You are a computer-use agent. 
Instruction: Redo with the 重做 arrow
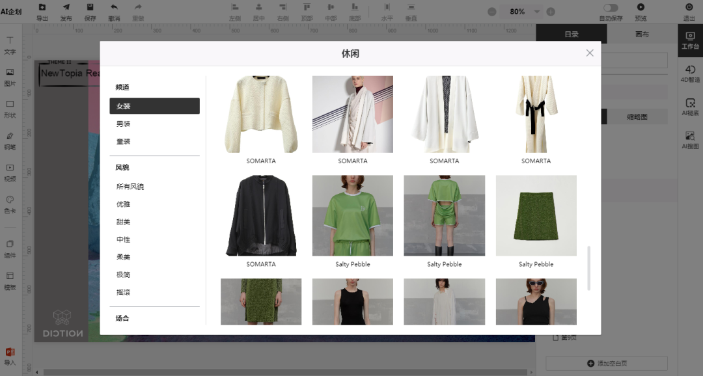[x=138, y=7]
